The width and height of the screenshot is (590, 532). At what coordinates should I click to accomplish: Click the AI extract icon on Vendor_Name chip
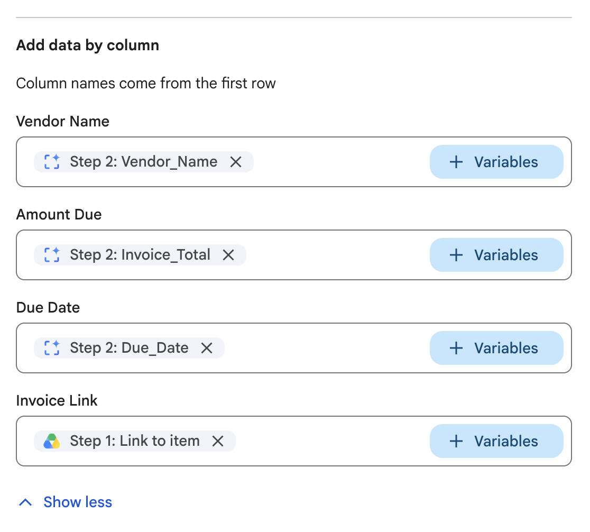pos(52,162)
